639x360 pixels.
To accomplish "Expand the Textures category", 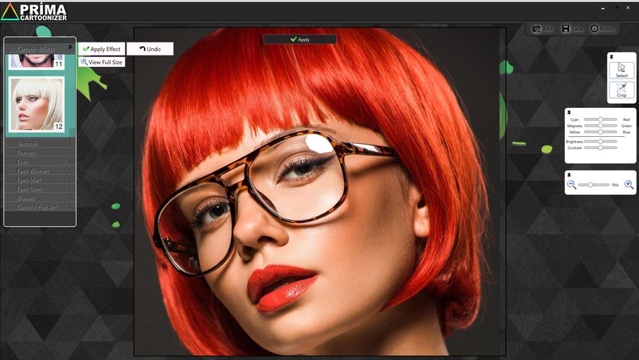I will tap(40, 143).
